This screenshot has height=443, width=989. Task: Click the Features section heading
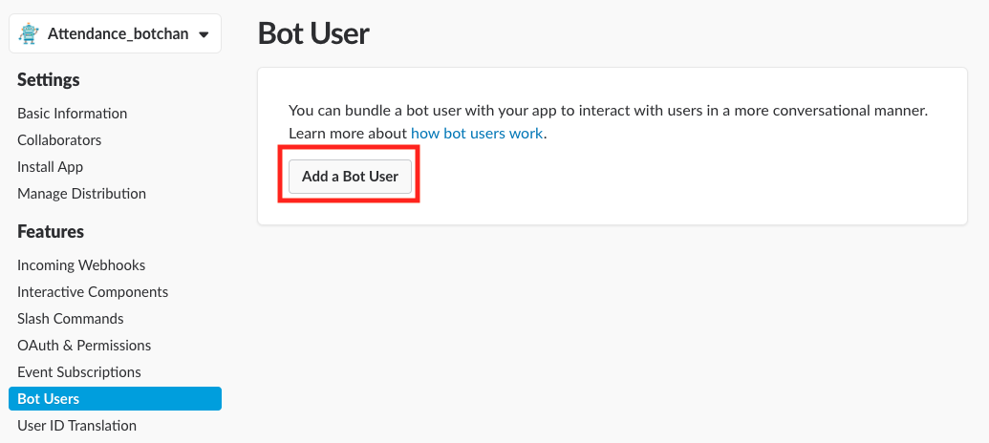51,231
